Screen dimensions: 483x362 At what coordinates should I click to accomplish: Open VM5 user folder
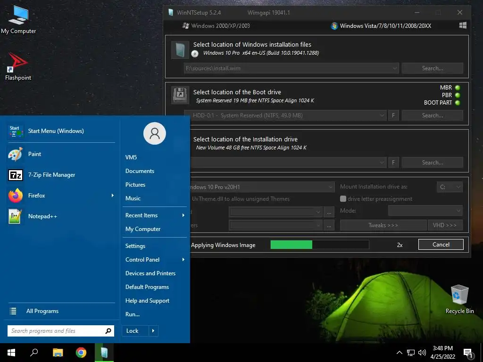tap(131, 157)
